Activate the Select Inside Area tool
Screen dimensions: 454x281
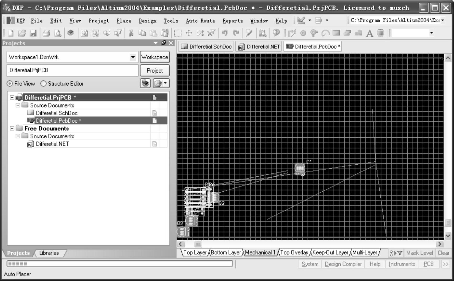click(x=178, y=33)
